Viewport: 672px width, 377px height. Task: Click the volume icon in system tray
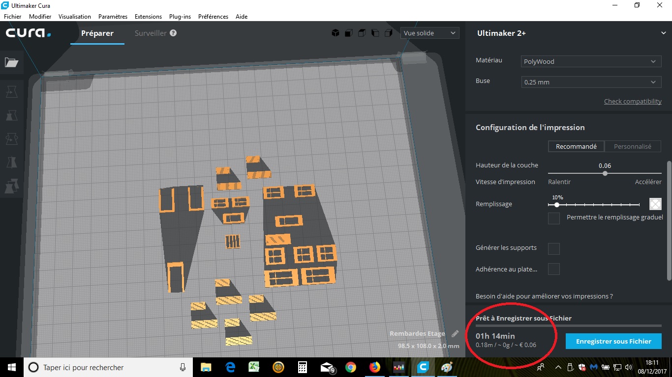tap(628, 367)
